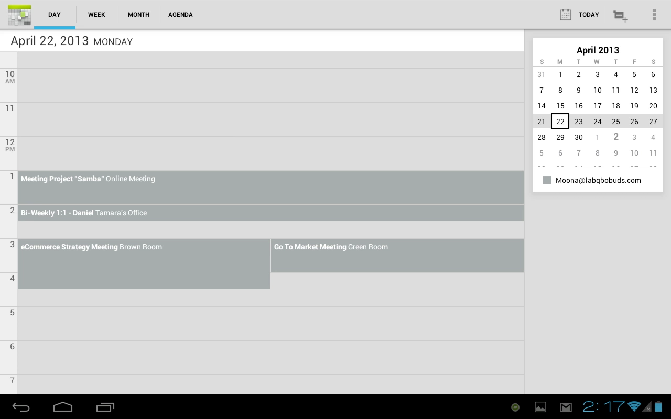Open the Wi-Fi status icon
The width and height of the screenshot is (671, 419).
click(634, 406)
